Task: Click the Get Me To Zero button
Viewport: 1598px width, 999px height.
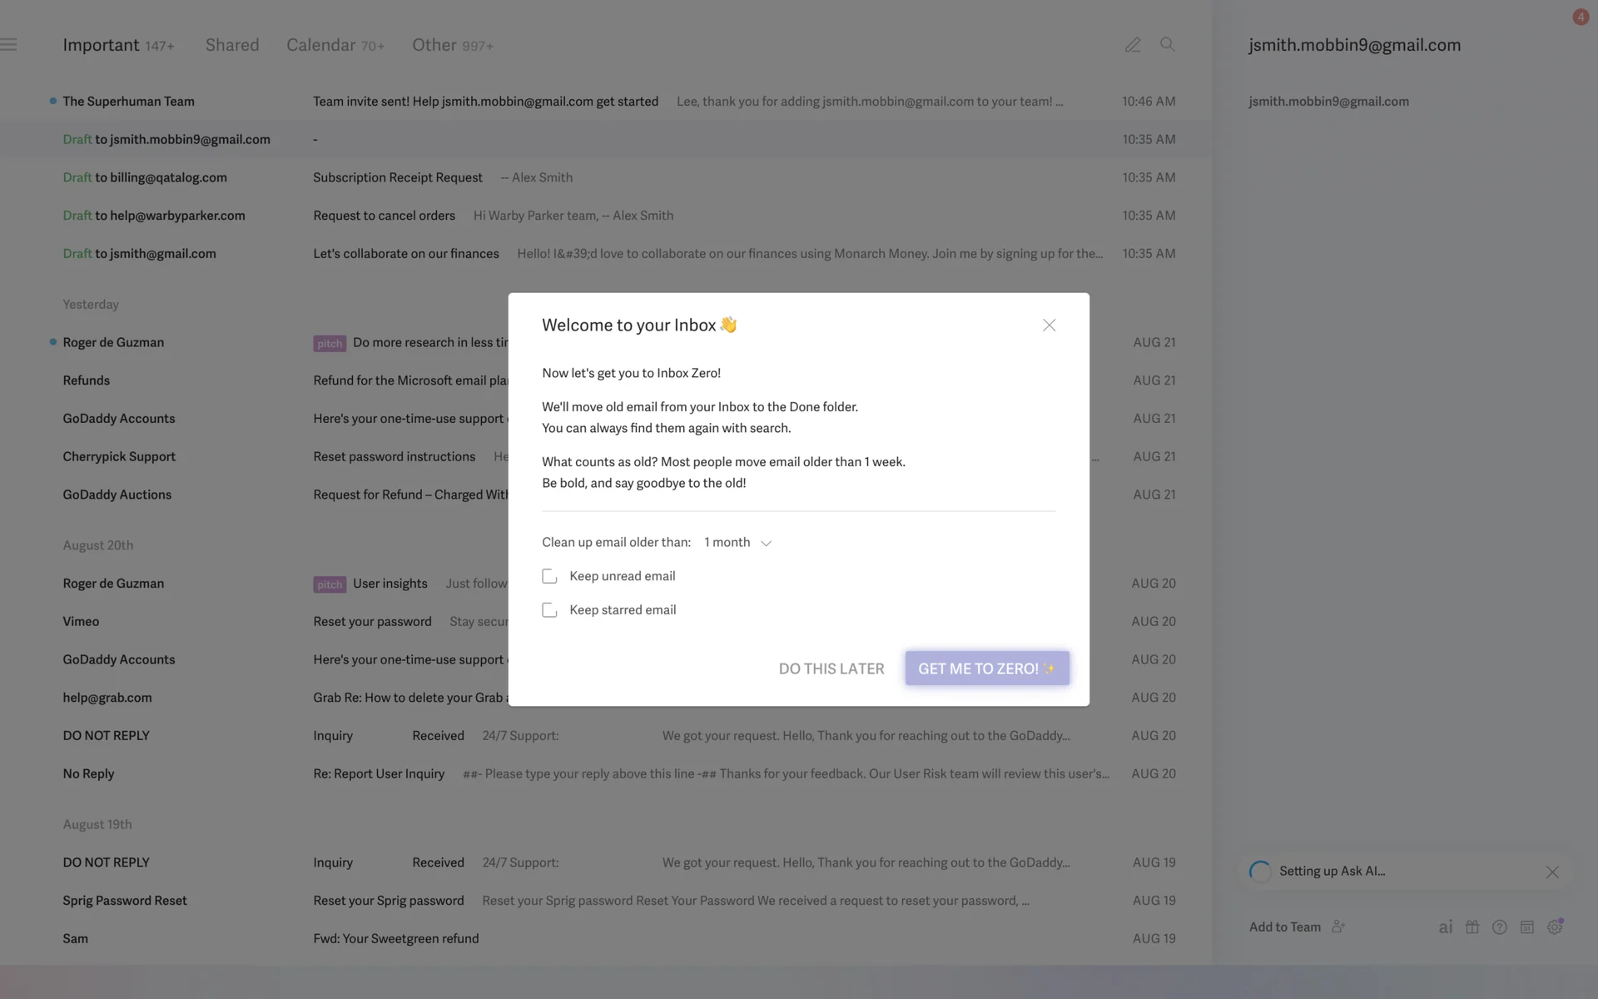Action: [x=986, y=668]
